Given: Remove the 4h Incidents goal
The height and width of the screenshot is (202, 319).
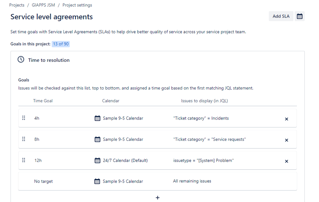Looking at the screenshot, I should (286, 119).
